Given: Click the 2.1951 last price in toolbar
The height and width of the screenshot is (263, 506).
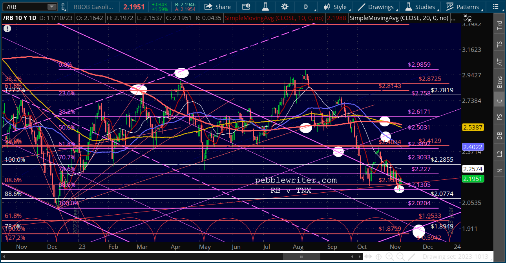Looking at the screenshot, I should pyautogui.click(x=135, y=7).
